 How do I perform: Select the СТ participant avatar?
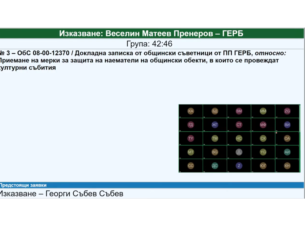pyautogui.click(x=239, y=125)
